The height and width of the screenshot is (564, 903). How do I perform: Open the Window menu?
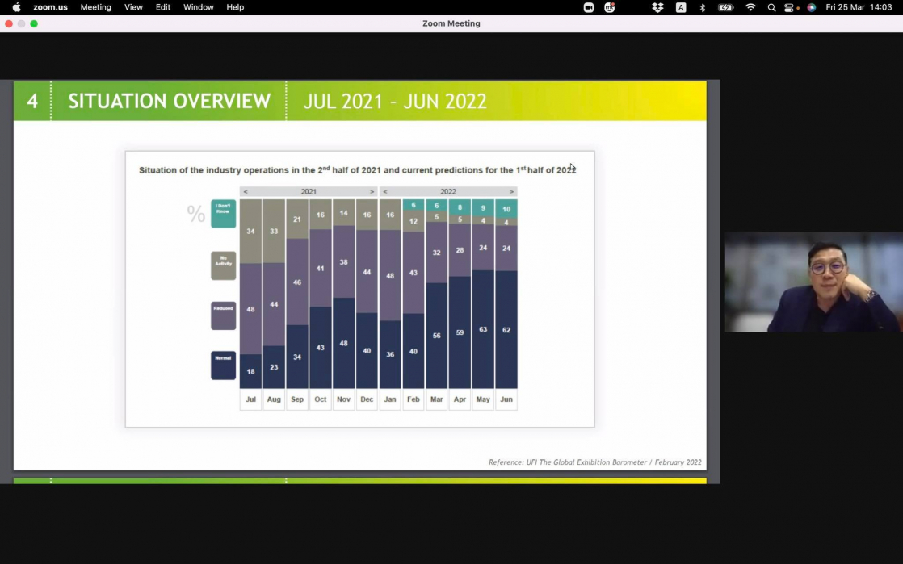(198, 7)
